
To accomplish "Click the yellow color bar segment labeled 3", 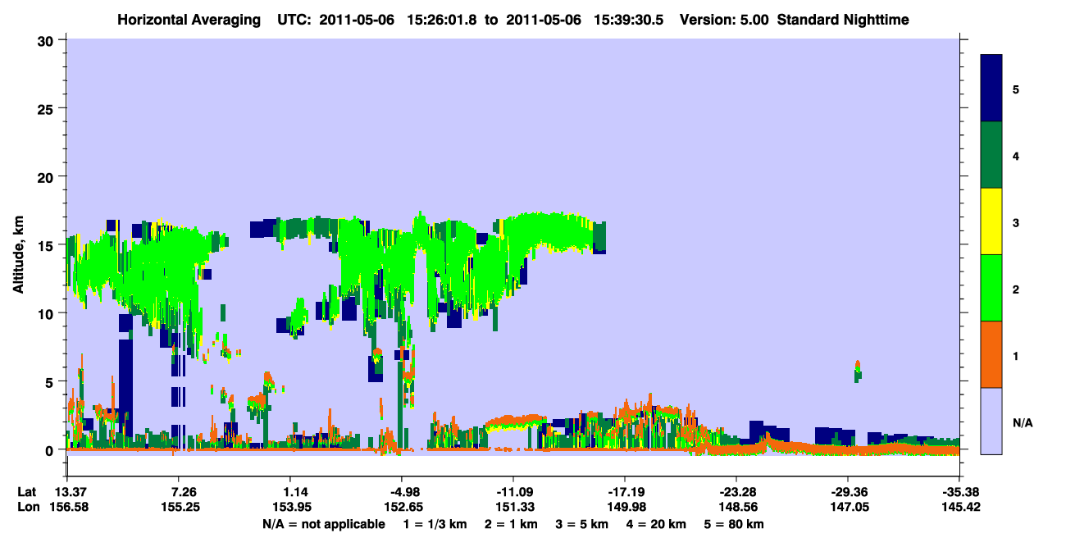I will click(991, 221).
